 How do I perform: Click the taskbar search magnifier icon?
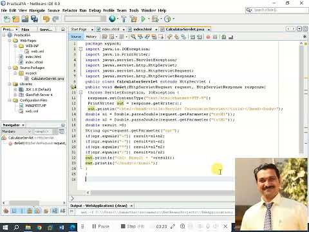16,227
